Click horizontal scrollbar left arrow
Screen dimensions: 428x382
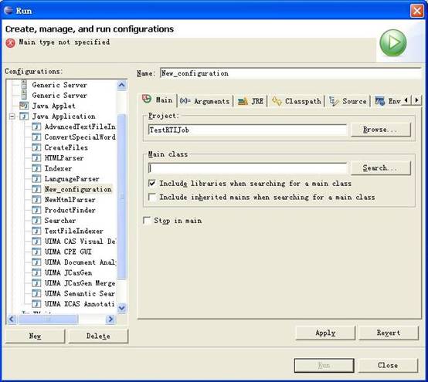[12, 319]
